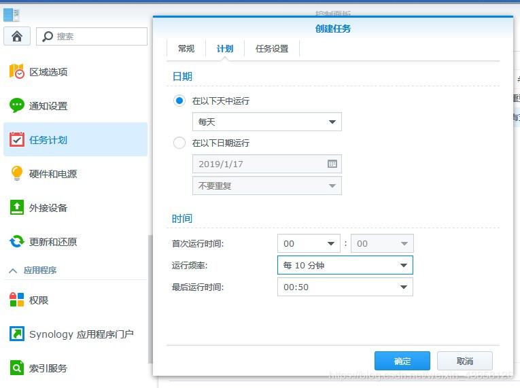Switch to the 常规 tab
Image resolution: width=520 pixels, height=388 pixels.
(x=186, y=49)
